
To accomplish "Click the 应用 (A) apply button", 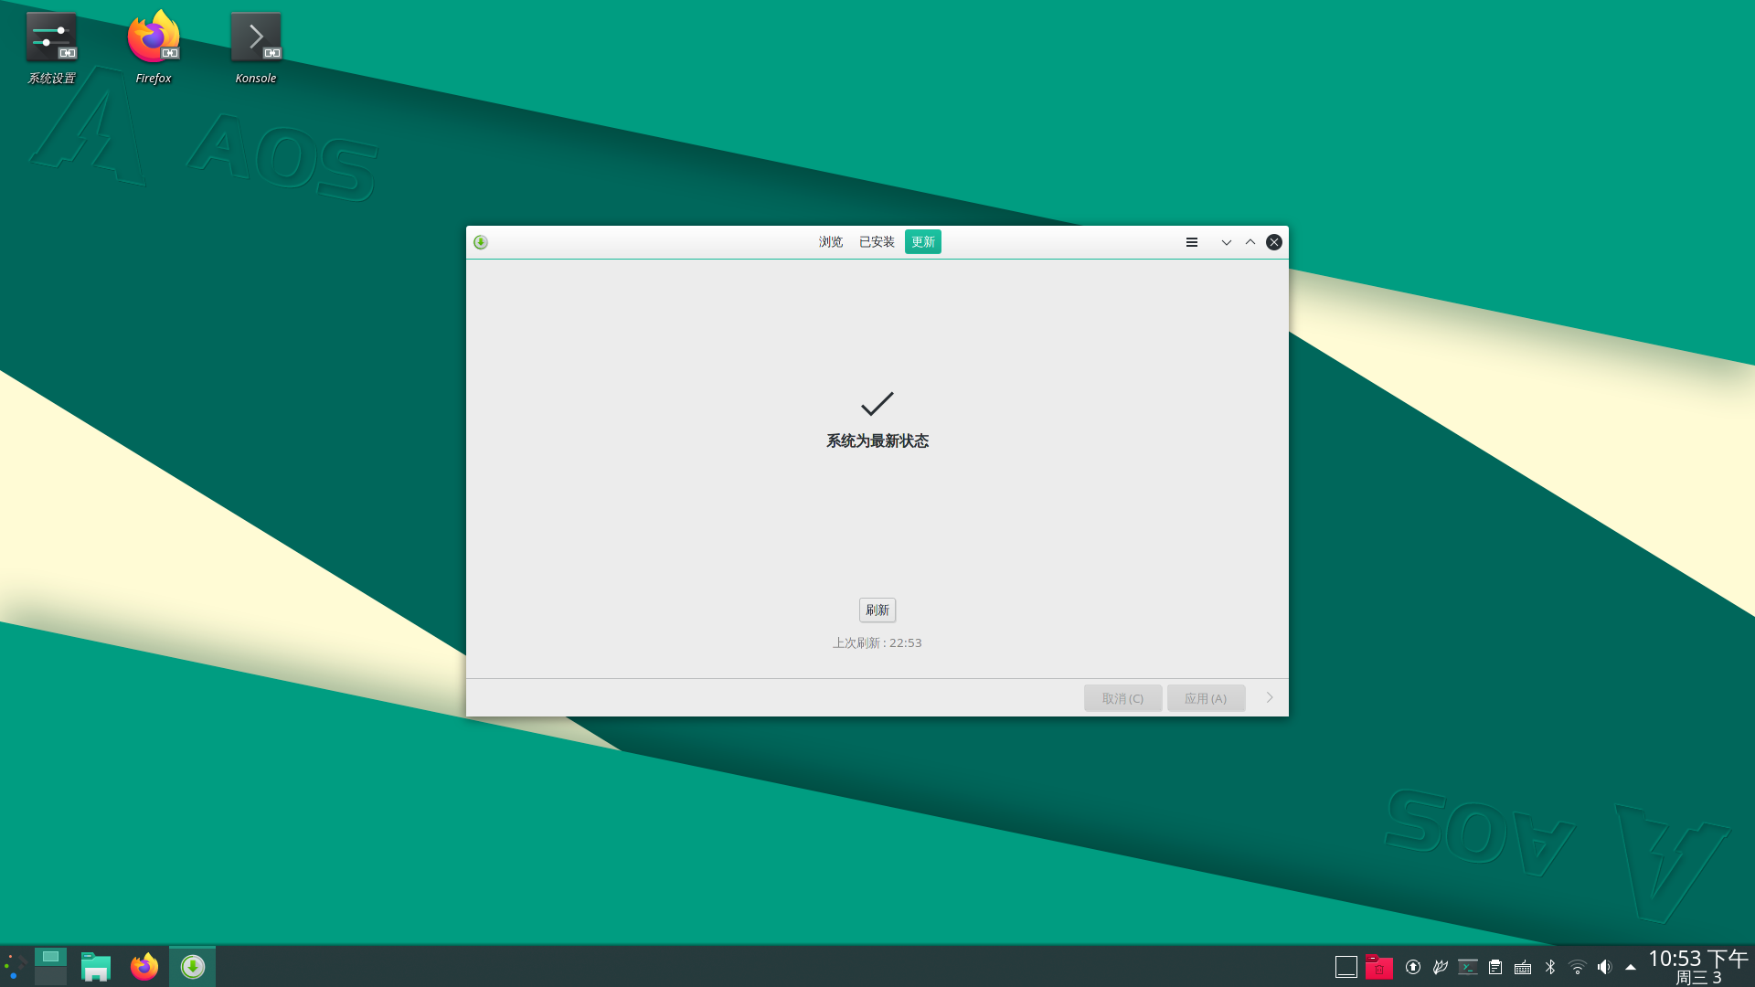I will (x=1205, y=698).
